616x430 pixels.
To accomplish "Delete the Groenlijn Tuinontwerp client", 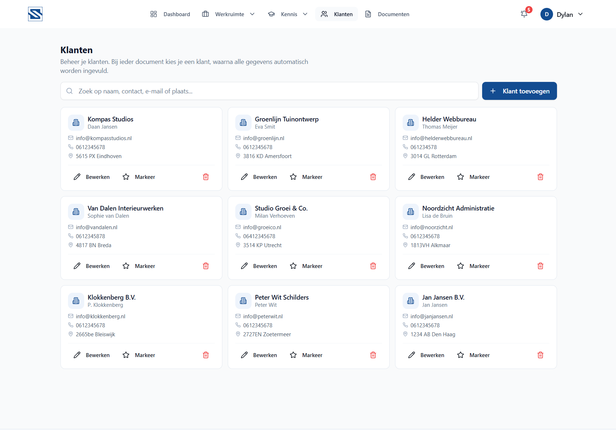I will pyautogui.click(x=373, y=177).
